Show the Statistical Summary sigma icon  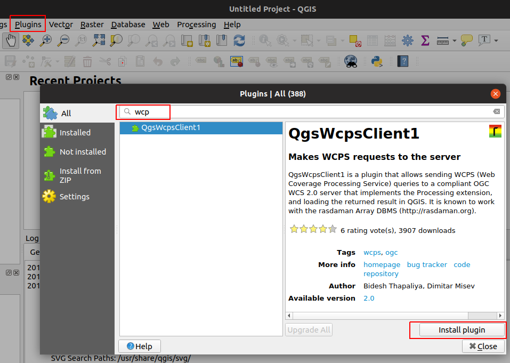[x=425, y=41]
